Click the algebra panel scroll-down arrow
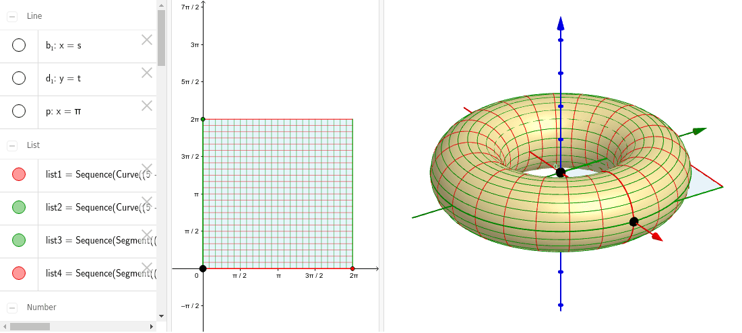The image size is (742, 333). point(161,315)
